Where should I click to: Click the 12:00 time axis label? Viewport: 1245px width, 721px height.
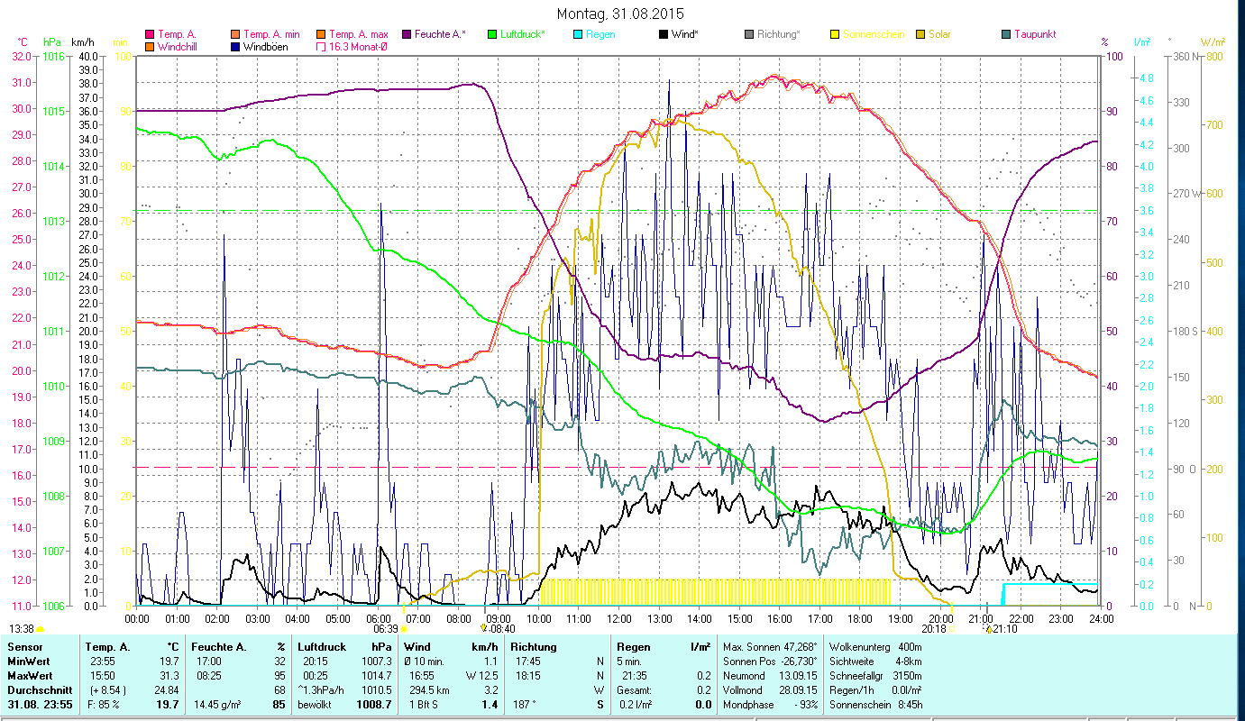point(619,618)
